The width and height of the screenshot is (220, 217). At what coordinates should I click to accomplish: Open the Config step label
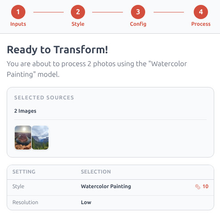pos(138,24)
